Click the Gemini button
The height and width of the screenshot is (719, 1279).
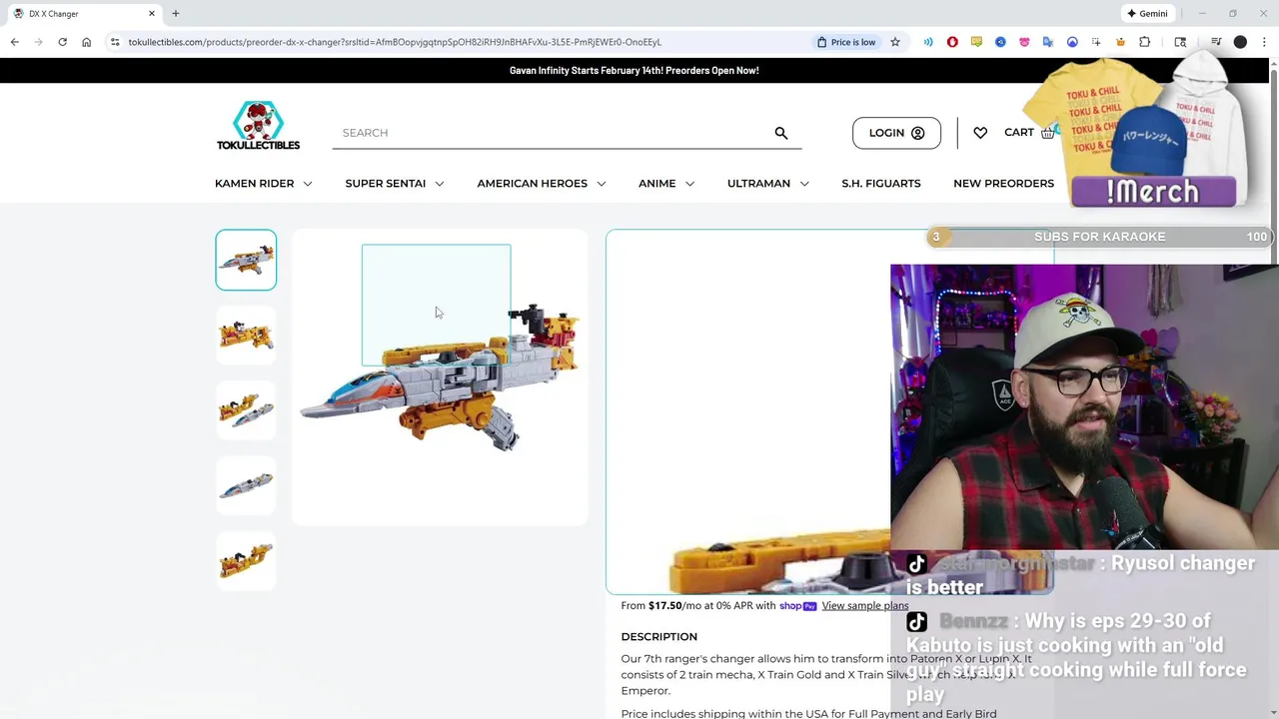(x=1147, y=14)
